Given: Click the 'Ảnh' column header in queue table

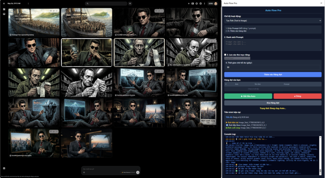Looking at the screenshot, I should coord(237,84).
